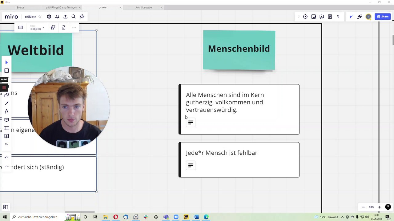The width and height of the screenshot is (394, 221).
Task: Select the frame tool in left toolbar
Action: [x=6, y=128]
